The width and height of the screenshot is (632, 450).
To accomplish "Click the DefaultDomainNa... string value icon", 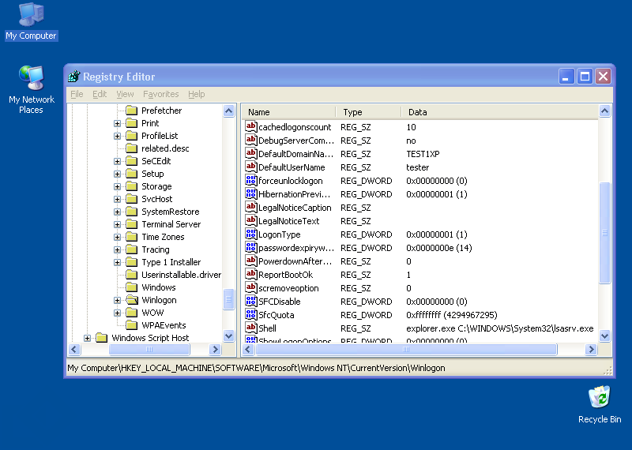I will tap(250, 153).
